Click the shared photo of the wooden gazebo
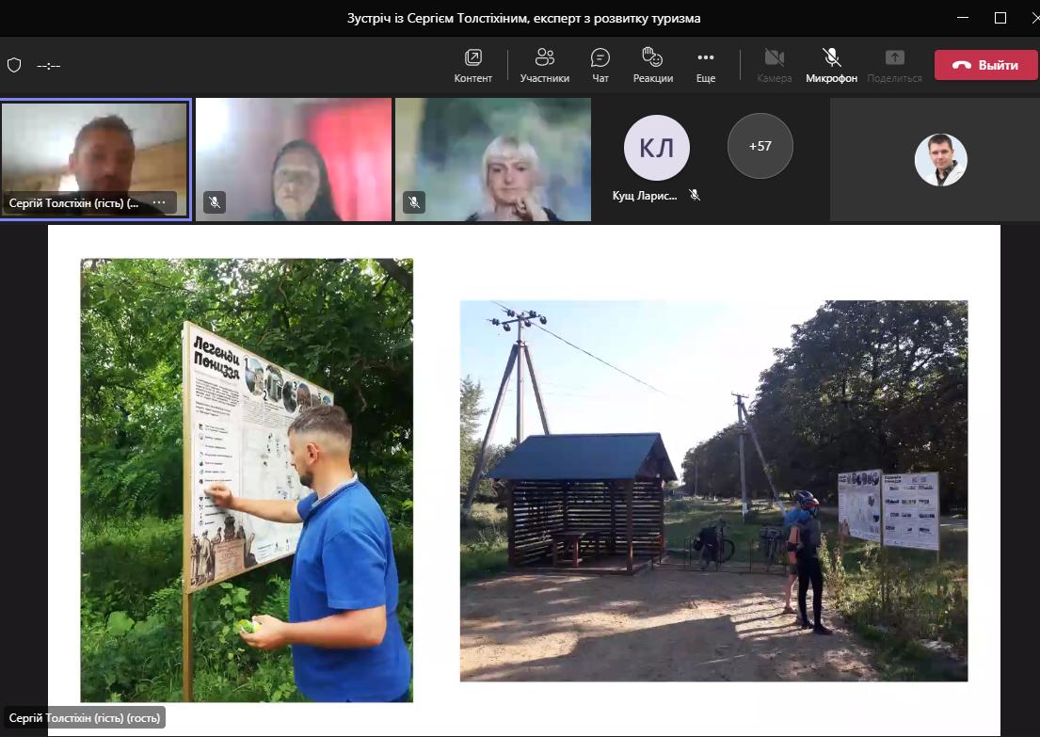This screenshot has height=737, width=1040. click(x=712, y=490)
